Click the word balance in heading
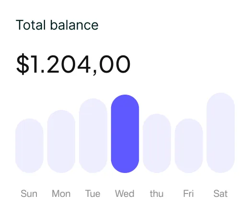This screenshot has height=216, width=250. (x=74, y=25)
